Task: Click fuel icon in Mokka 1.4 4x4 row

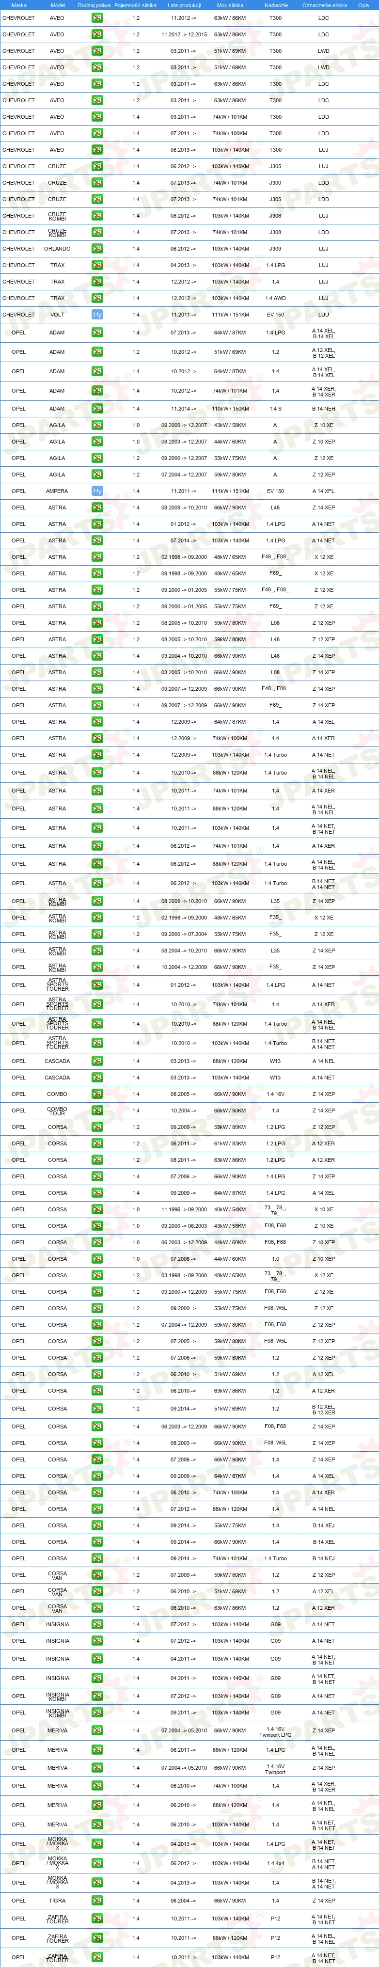Action: pos(97,1863)
